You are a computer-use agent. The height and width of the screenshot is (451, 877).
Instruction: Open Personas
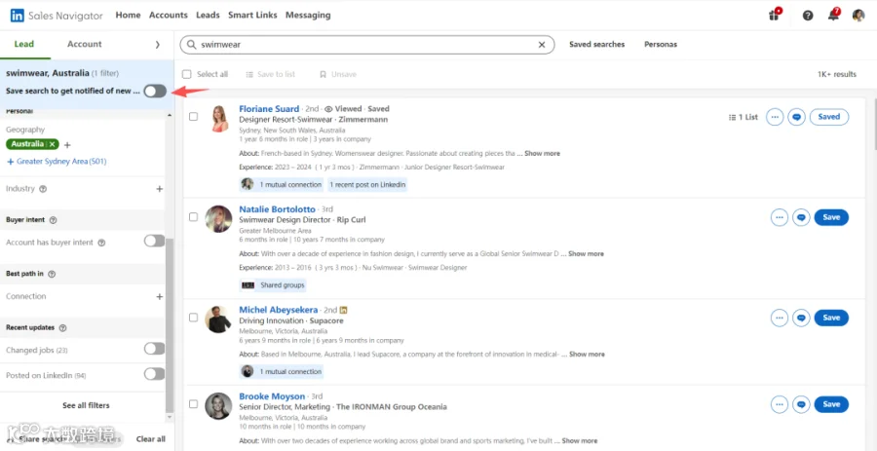point(661,44)
